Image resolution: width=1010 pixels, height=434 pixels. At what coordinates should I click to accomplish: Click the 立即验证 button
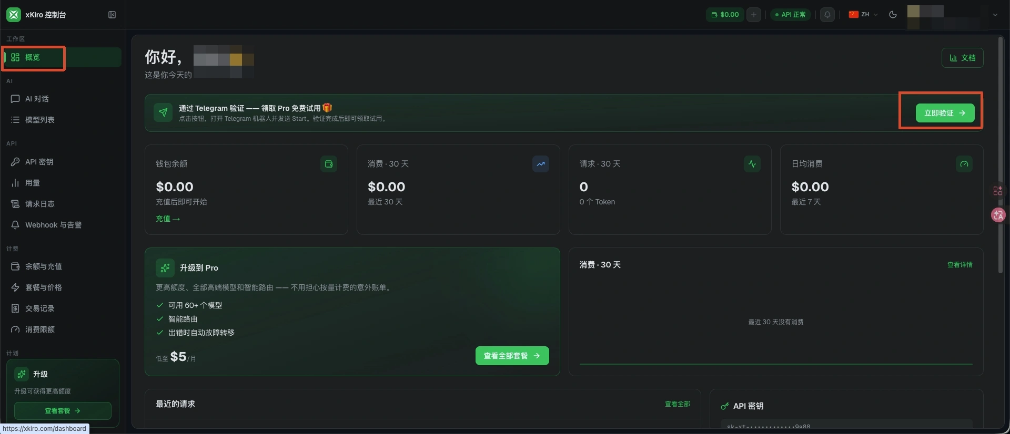[945, 113]
